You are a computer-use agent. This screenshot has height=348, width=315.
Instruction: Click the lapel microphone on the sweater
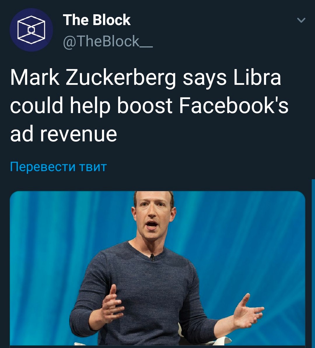point(152,257)
